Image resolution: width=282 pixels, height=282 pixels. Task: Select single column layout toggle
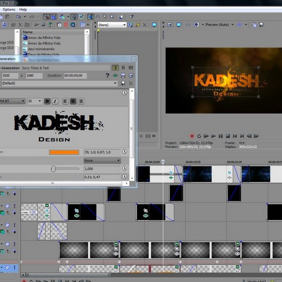pos(115,68)
